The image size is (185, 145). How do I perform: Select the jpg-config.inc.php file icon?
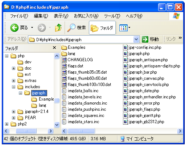click(x=126, y=47)
